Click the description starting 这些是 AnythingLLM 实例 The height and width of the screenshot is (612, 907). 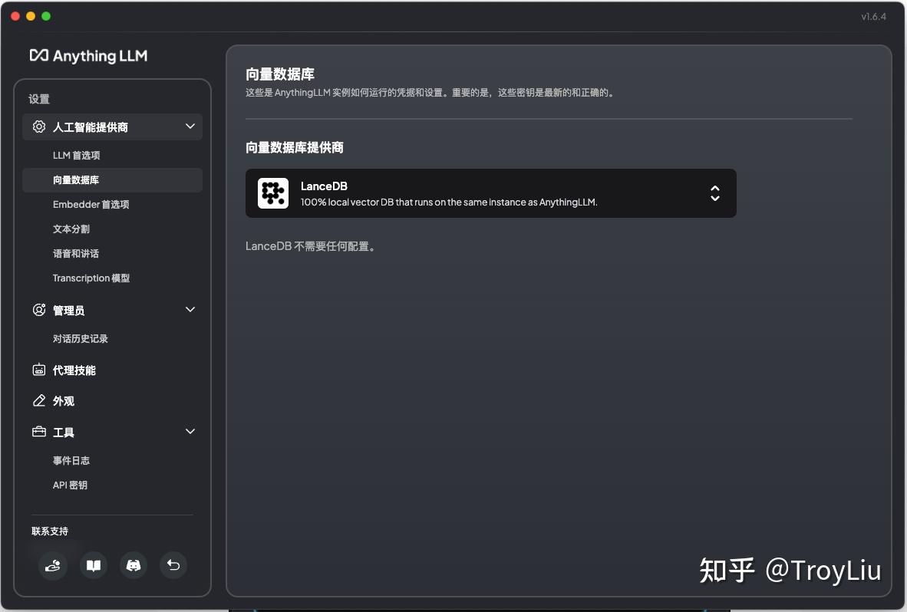[430, 93]
